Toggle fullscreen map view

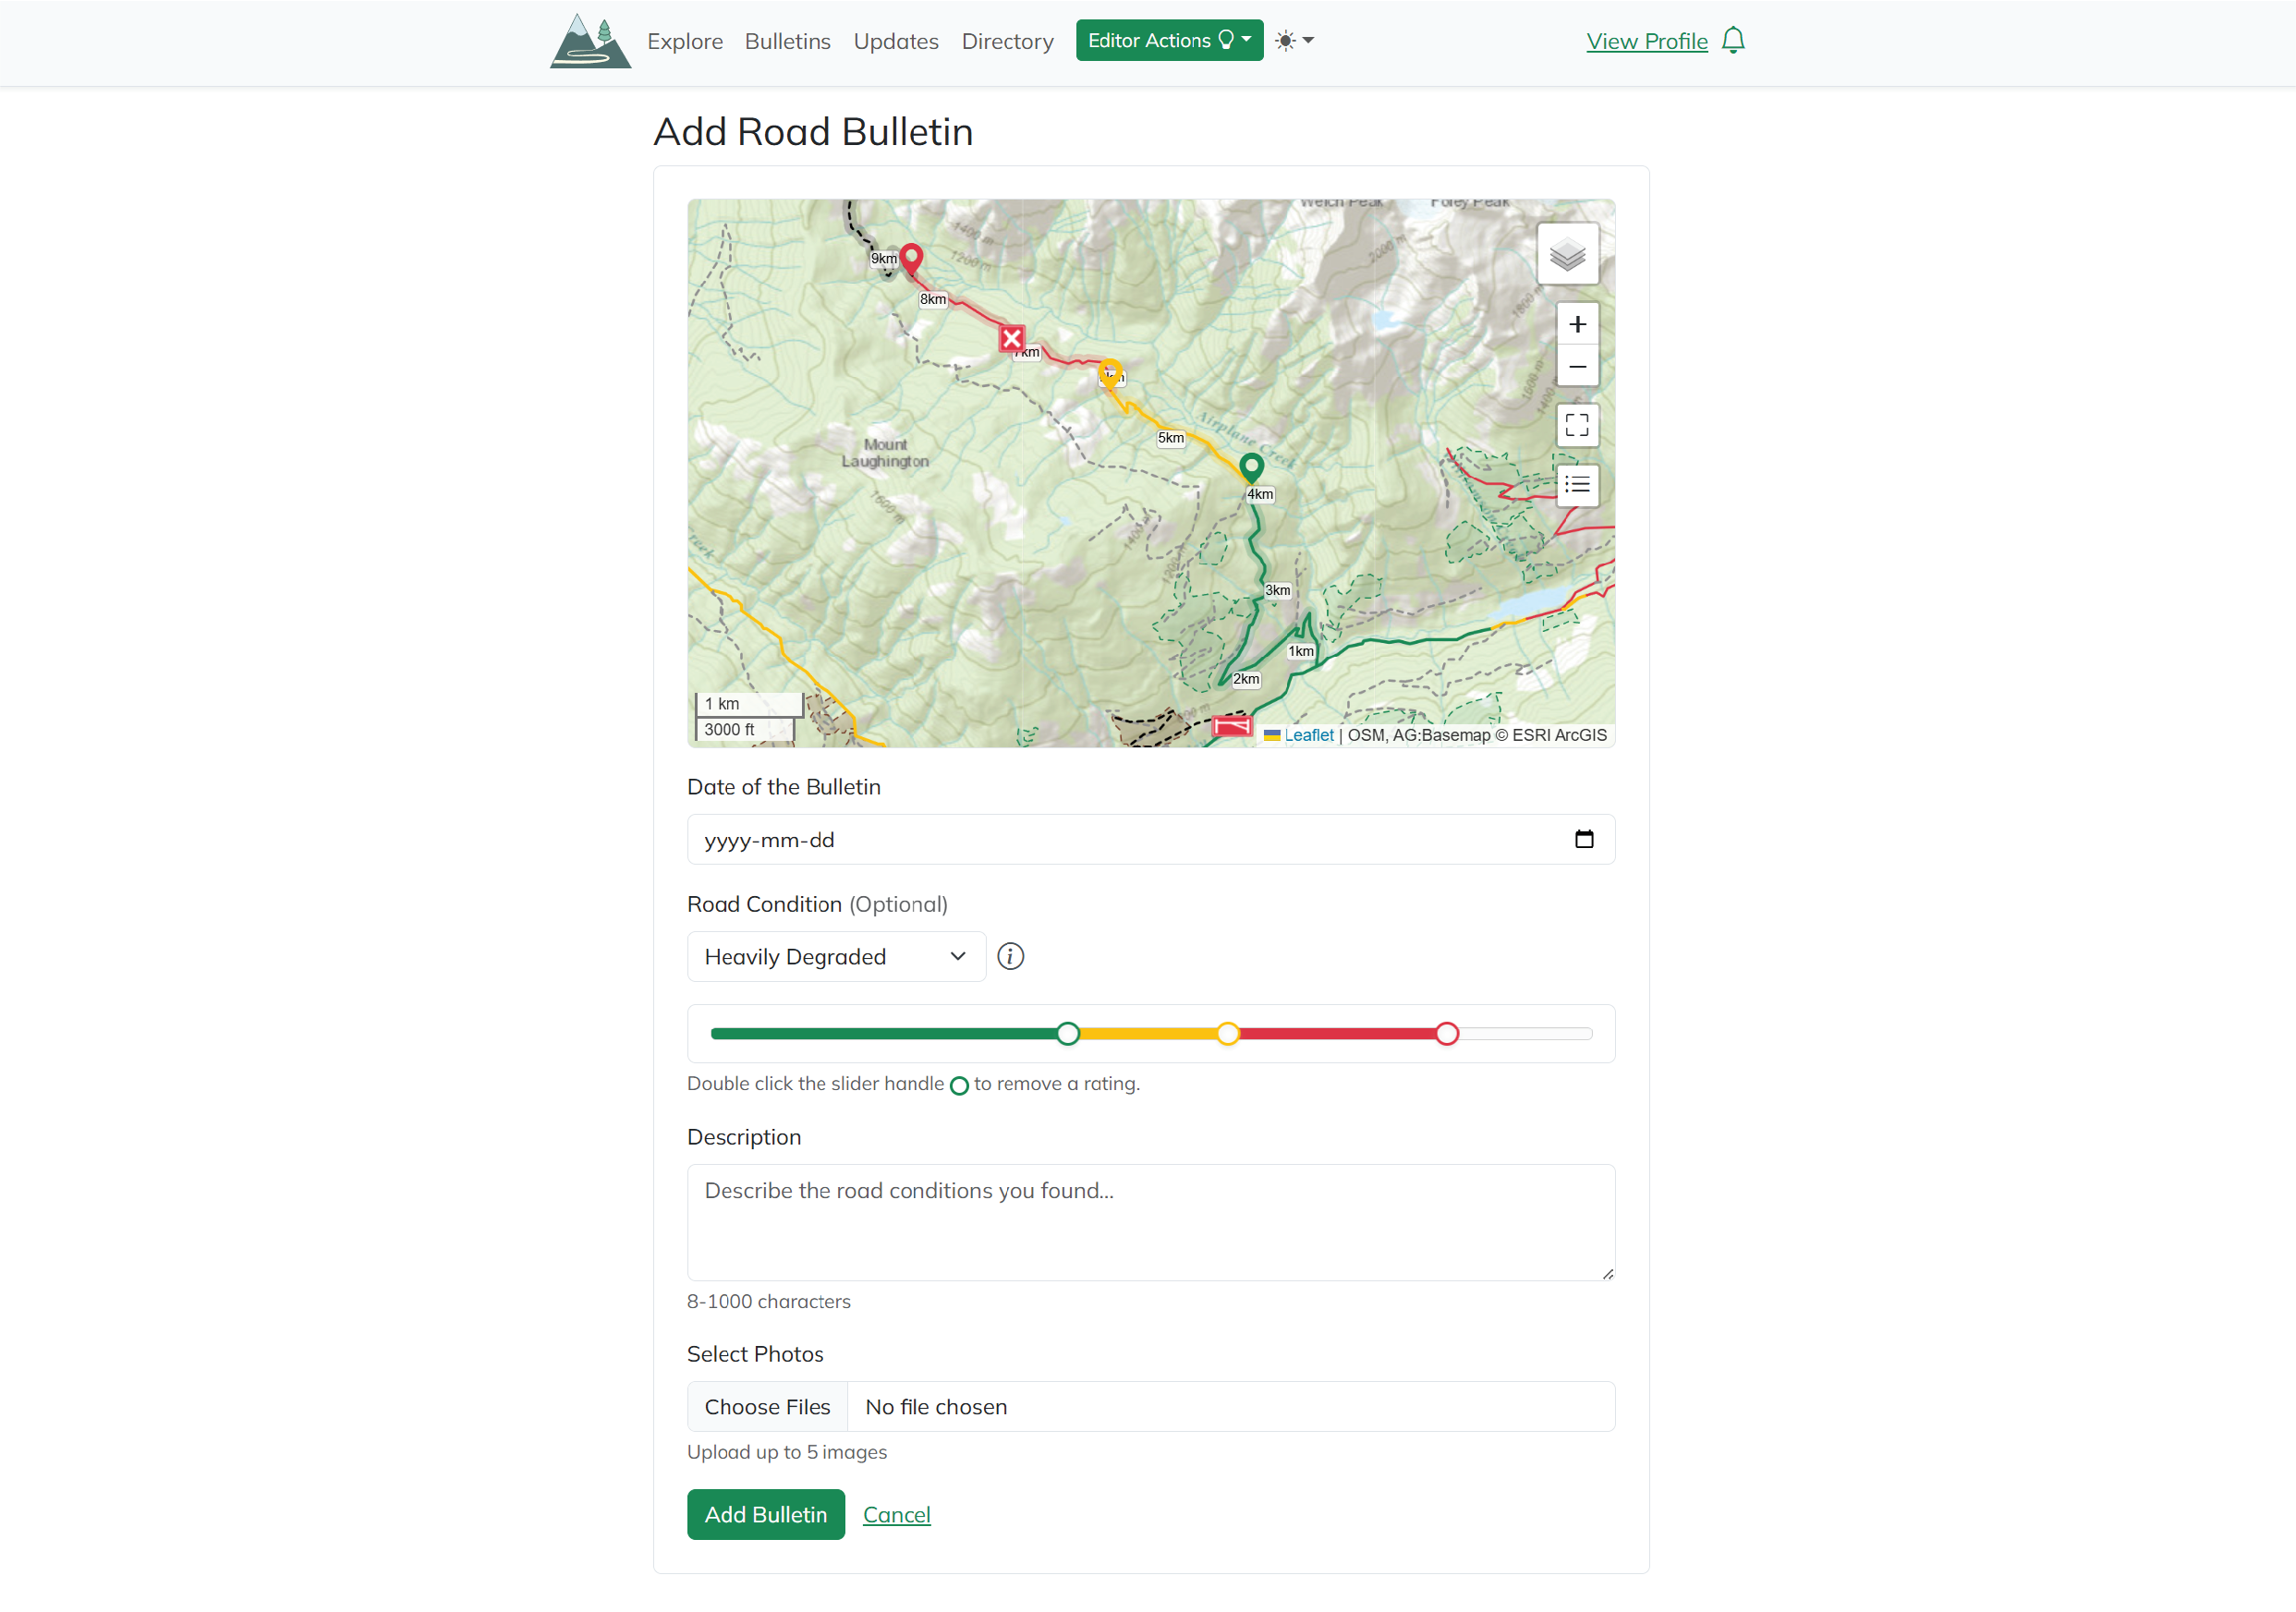click(1577, 425)
